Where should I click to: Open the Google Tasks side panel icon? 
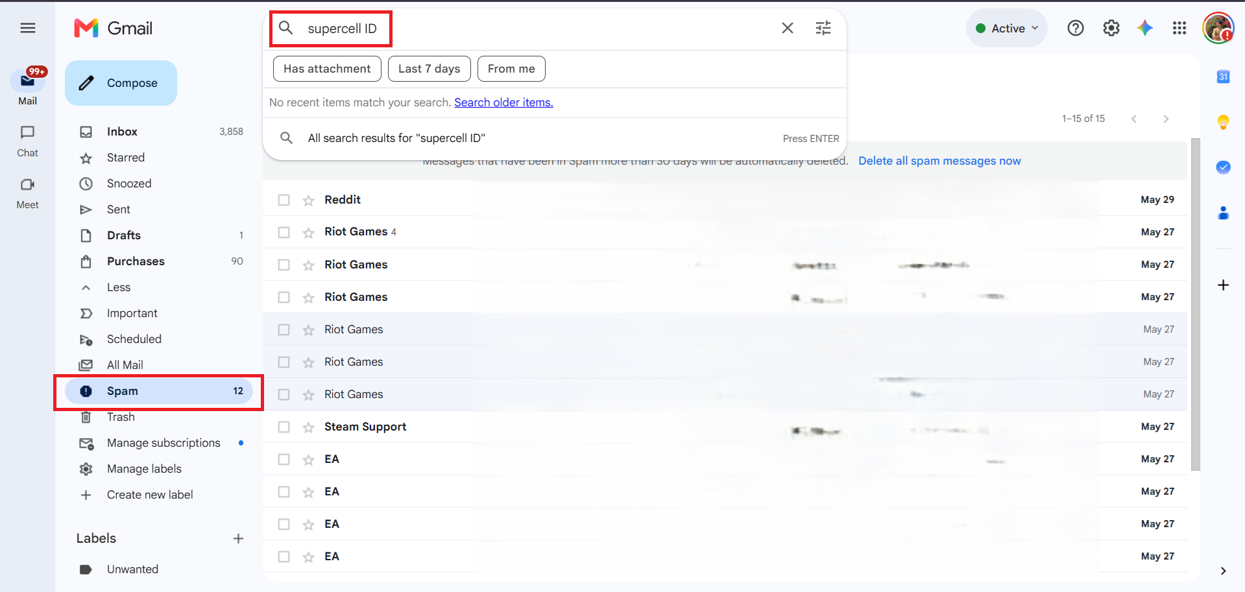(x=1223, y=167)
